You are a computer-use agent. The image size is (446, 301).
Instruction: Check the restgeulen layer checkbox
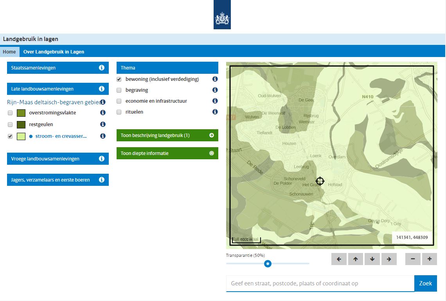click(x=10, y=125)
